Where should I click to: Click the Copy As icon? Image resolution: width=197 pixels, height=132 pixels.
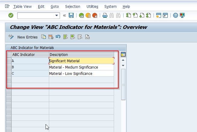pyautogui.click(x=44, y=37)
